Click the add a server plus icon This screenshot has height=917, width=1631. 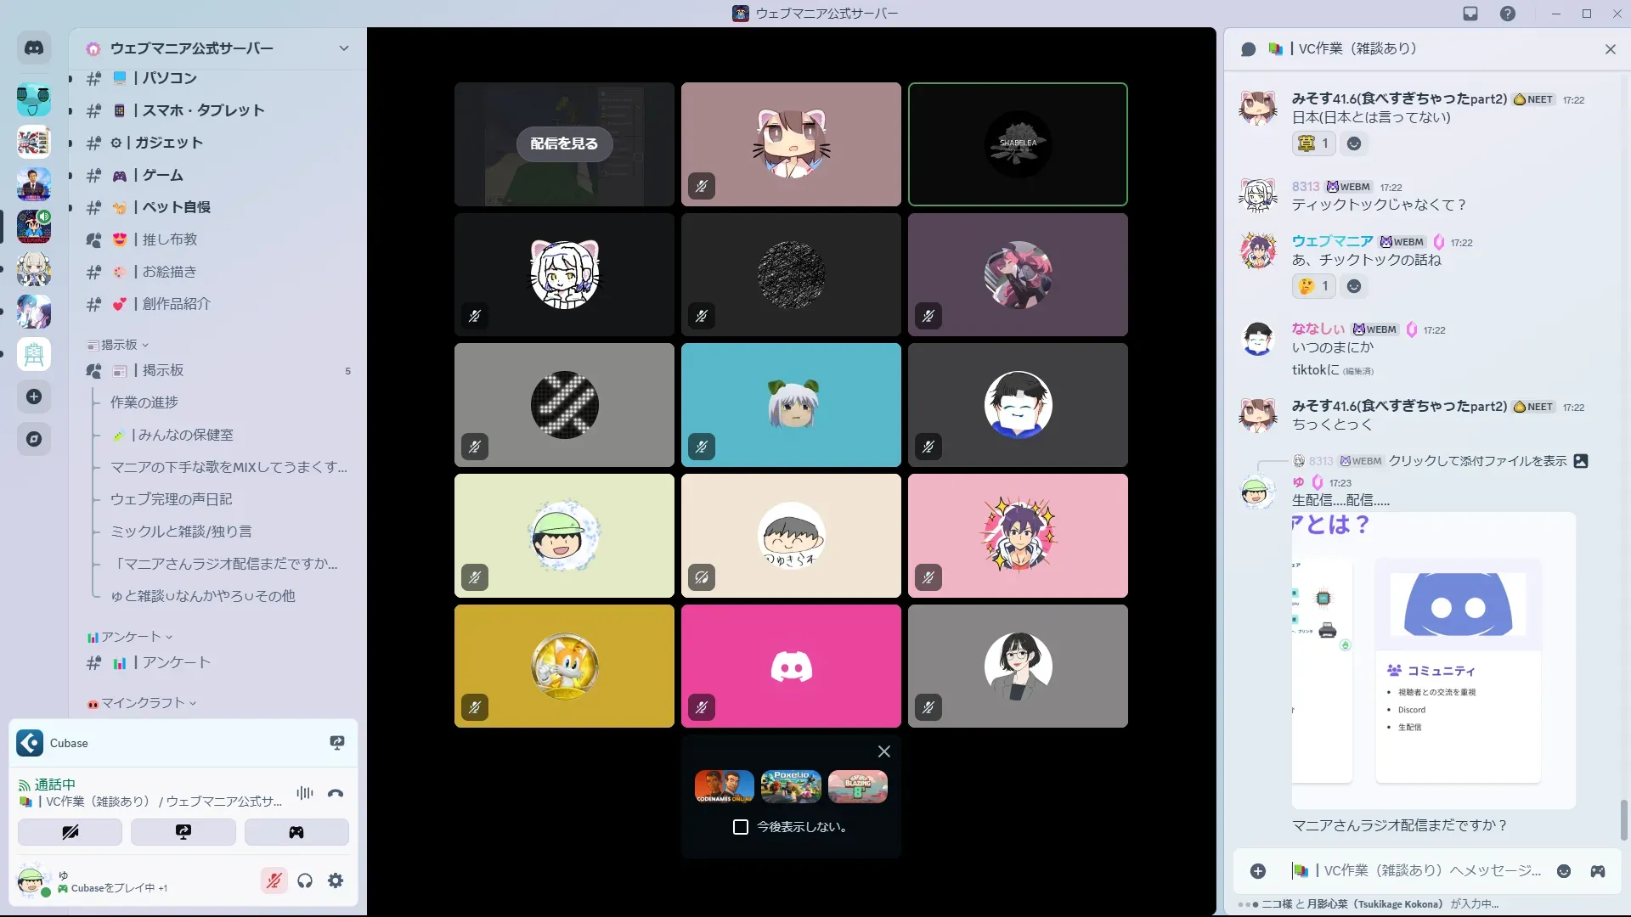point(34,397)
